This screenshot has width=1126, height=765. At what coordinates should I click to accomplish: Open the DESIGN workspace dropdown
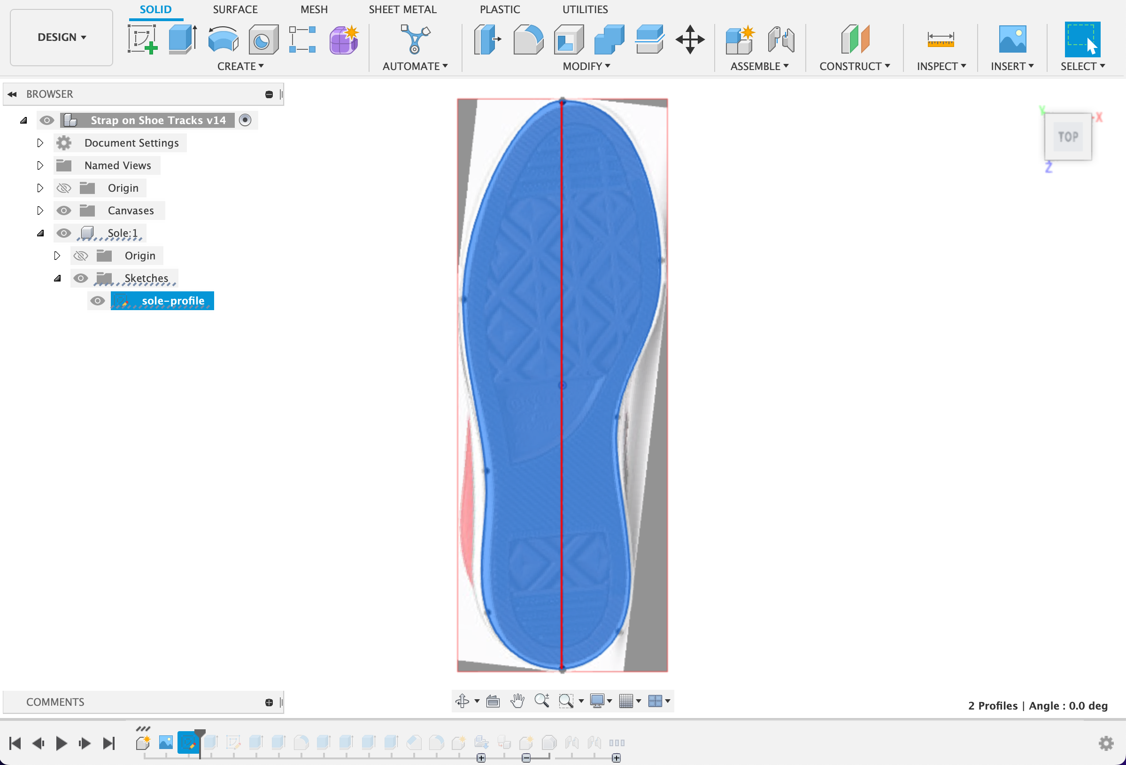point(62,37)
